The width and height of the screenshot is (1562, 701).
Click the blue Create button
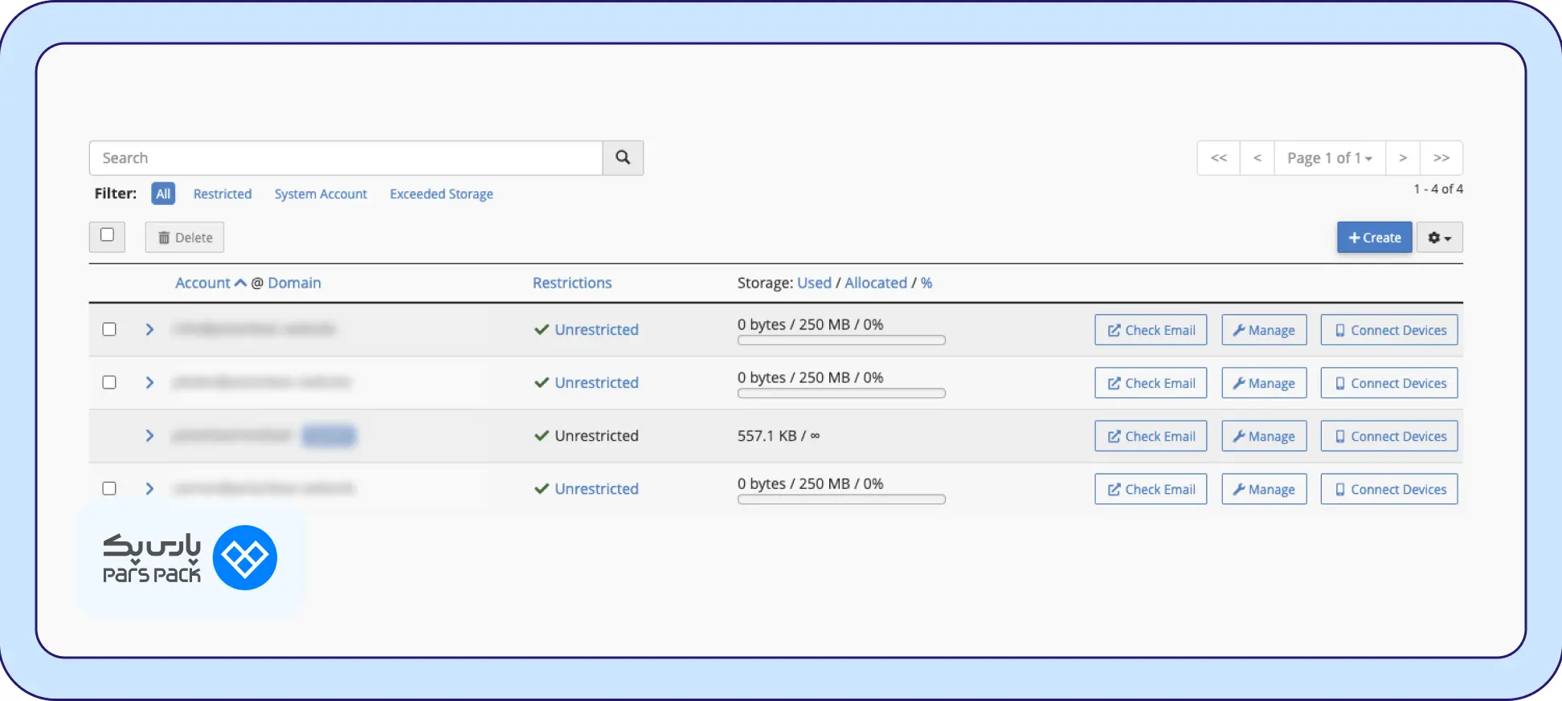pyautogui.click(x=1375, y=238)
